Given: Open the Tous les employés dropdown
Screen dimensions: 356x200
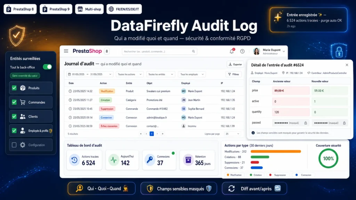Looking at the screenshot, I should (192, 74).
